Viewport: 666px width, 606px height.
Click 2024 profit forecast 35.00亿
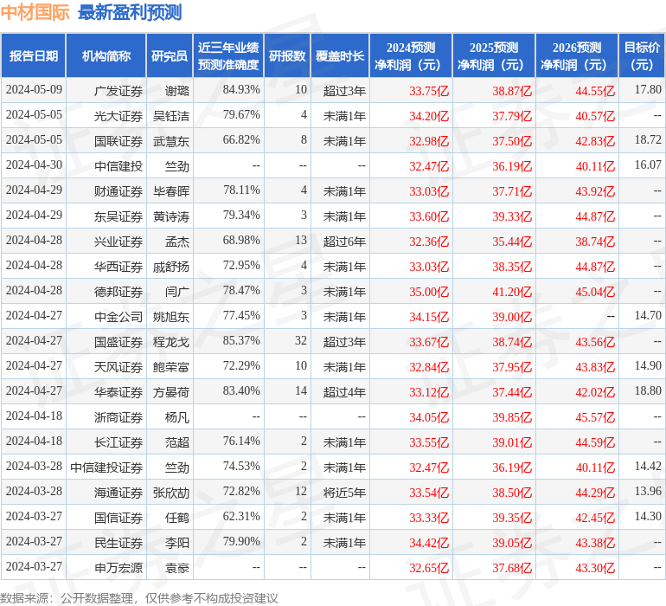(429, 291)
